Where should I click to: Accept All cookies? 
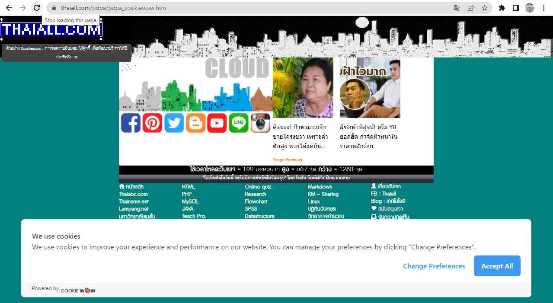497,266
